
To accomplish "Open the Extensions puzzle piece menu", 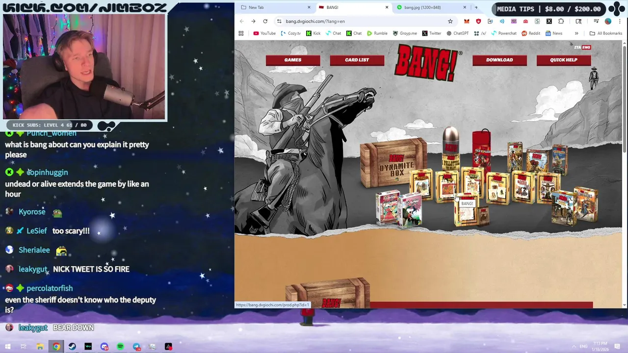I will coord(561,21).
